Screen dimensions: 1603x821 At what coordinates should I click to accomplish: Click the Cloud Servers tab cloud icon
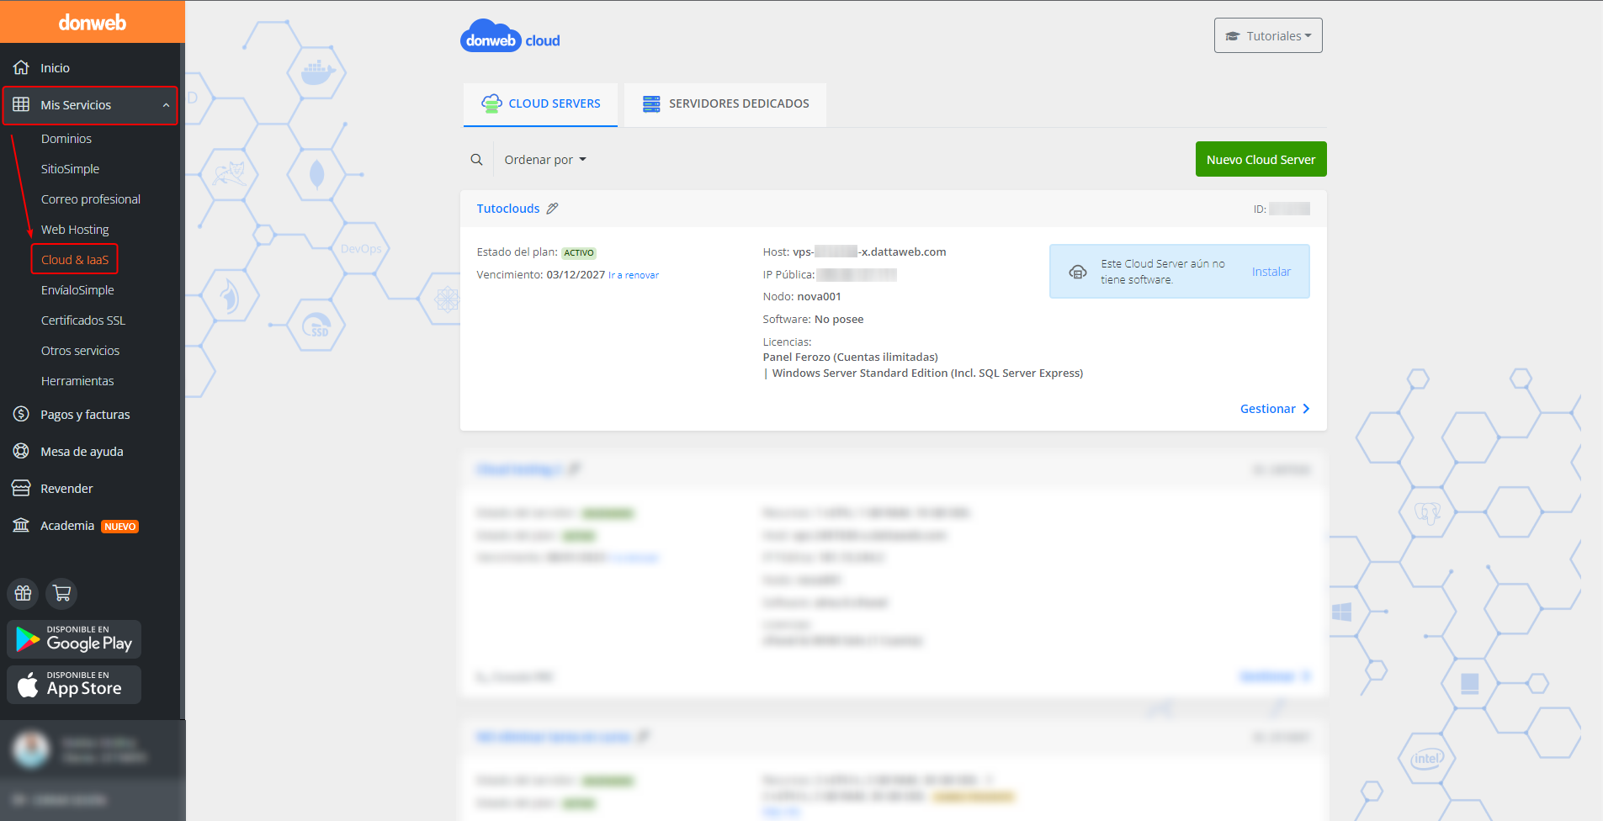pos(491,103)
